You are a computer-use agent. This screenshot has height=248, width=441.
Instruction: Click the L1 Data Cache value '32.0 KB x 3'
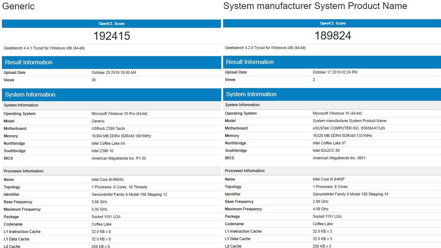click(x=322, y=239)
